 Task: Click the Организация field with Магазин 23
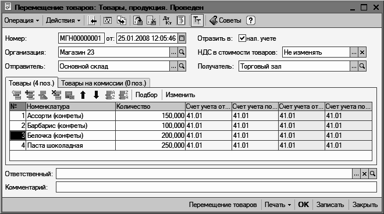(x=114, y=52)
